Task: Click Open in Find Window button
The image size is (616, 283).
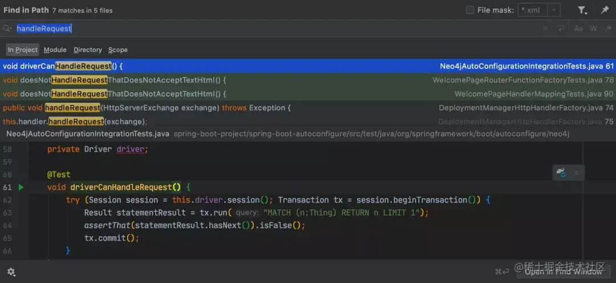Action: 563,272
